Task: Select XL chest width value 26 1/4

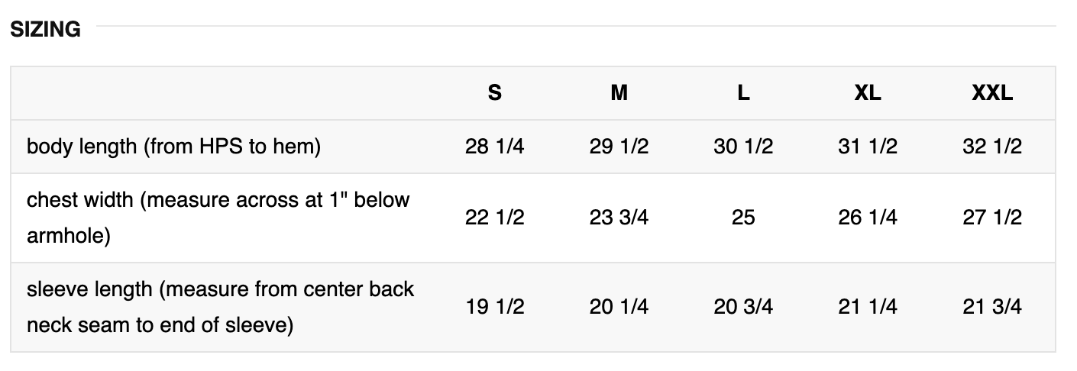Action: pos(867,218)
